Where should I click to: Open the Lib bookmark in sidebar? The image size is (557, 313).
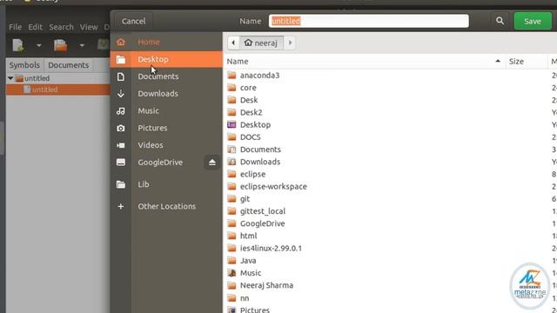pos(166,184)
